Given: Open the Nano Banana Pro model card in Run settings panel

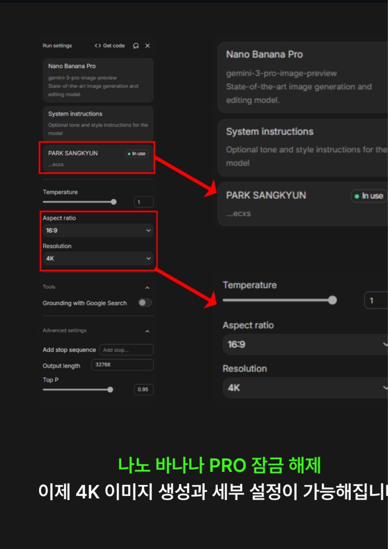Looking at the screenshot, I should (x=98, y=80).
